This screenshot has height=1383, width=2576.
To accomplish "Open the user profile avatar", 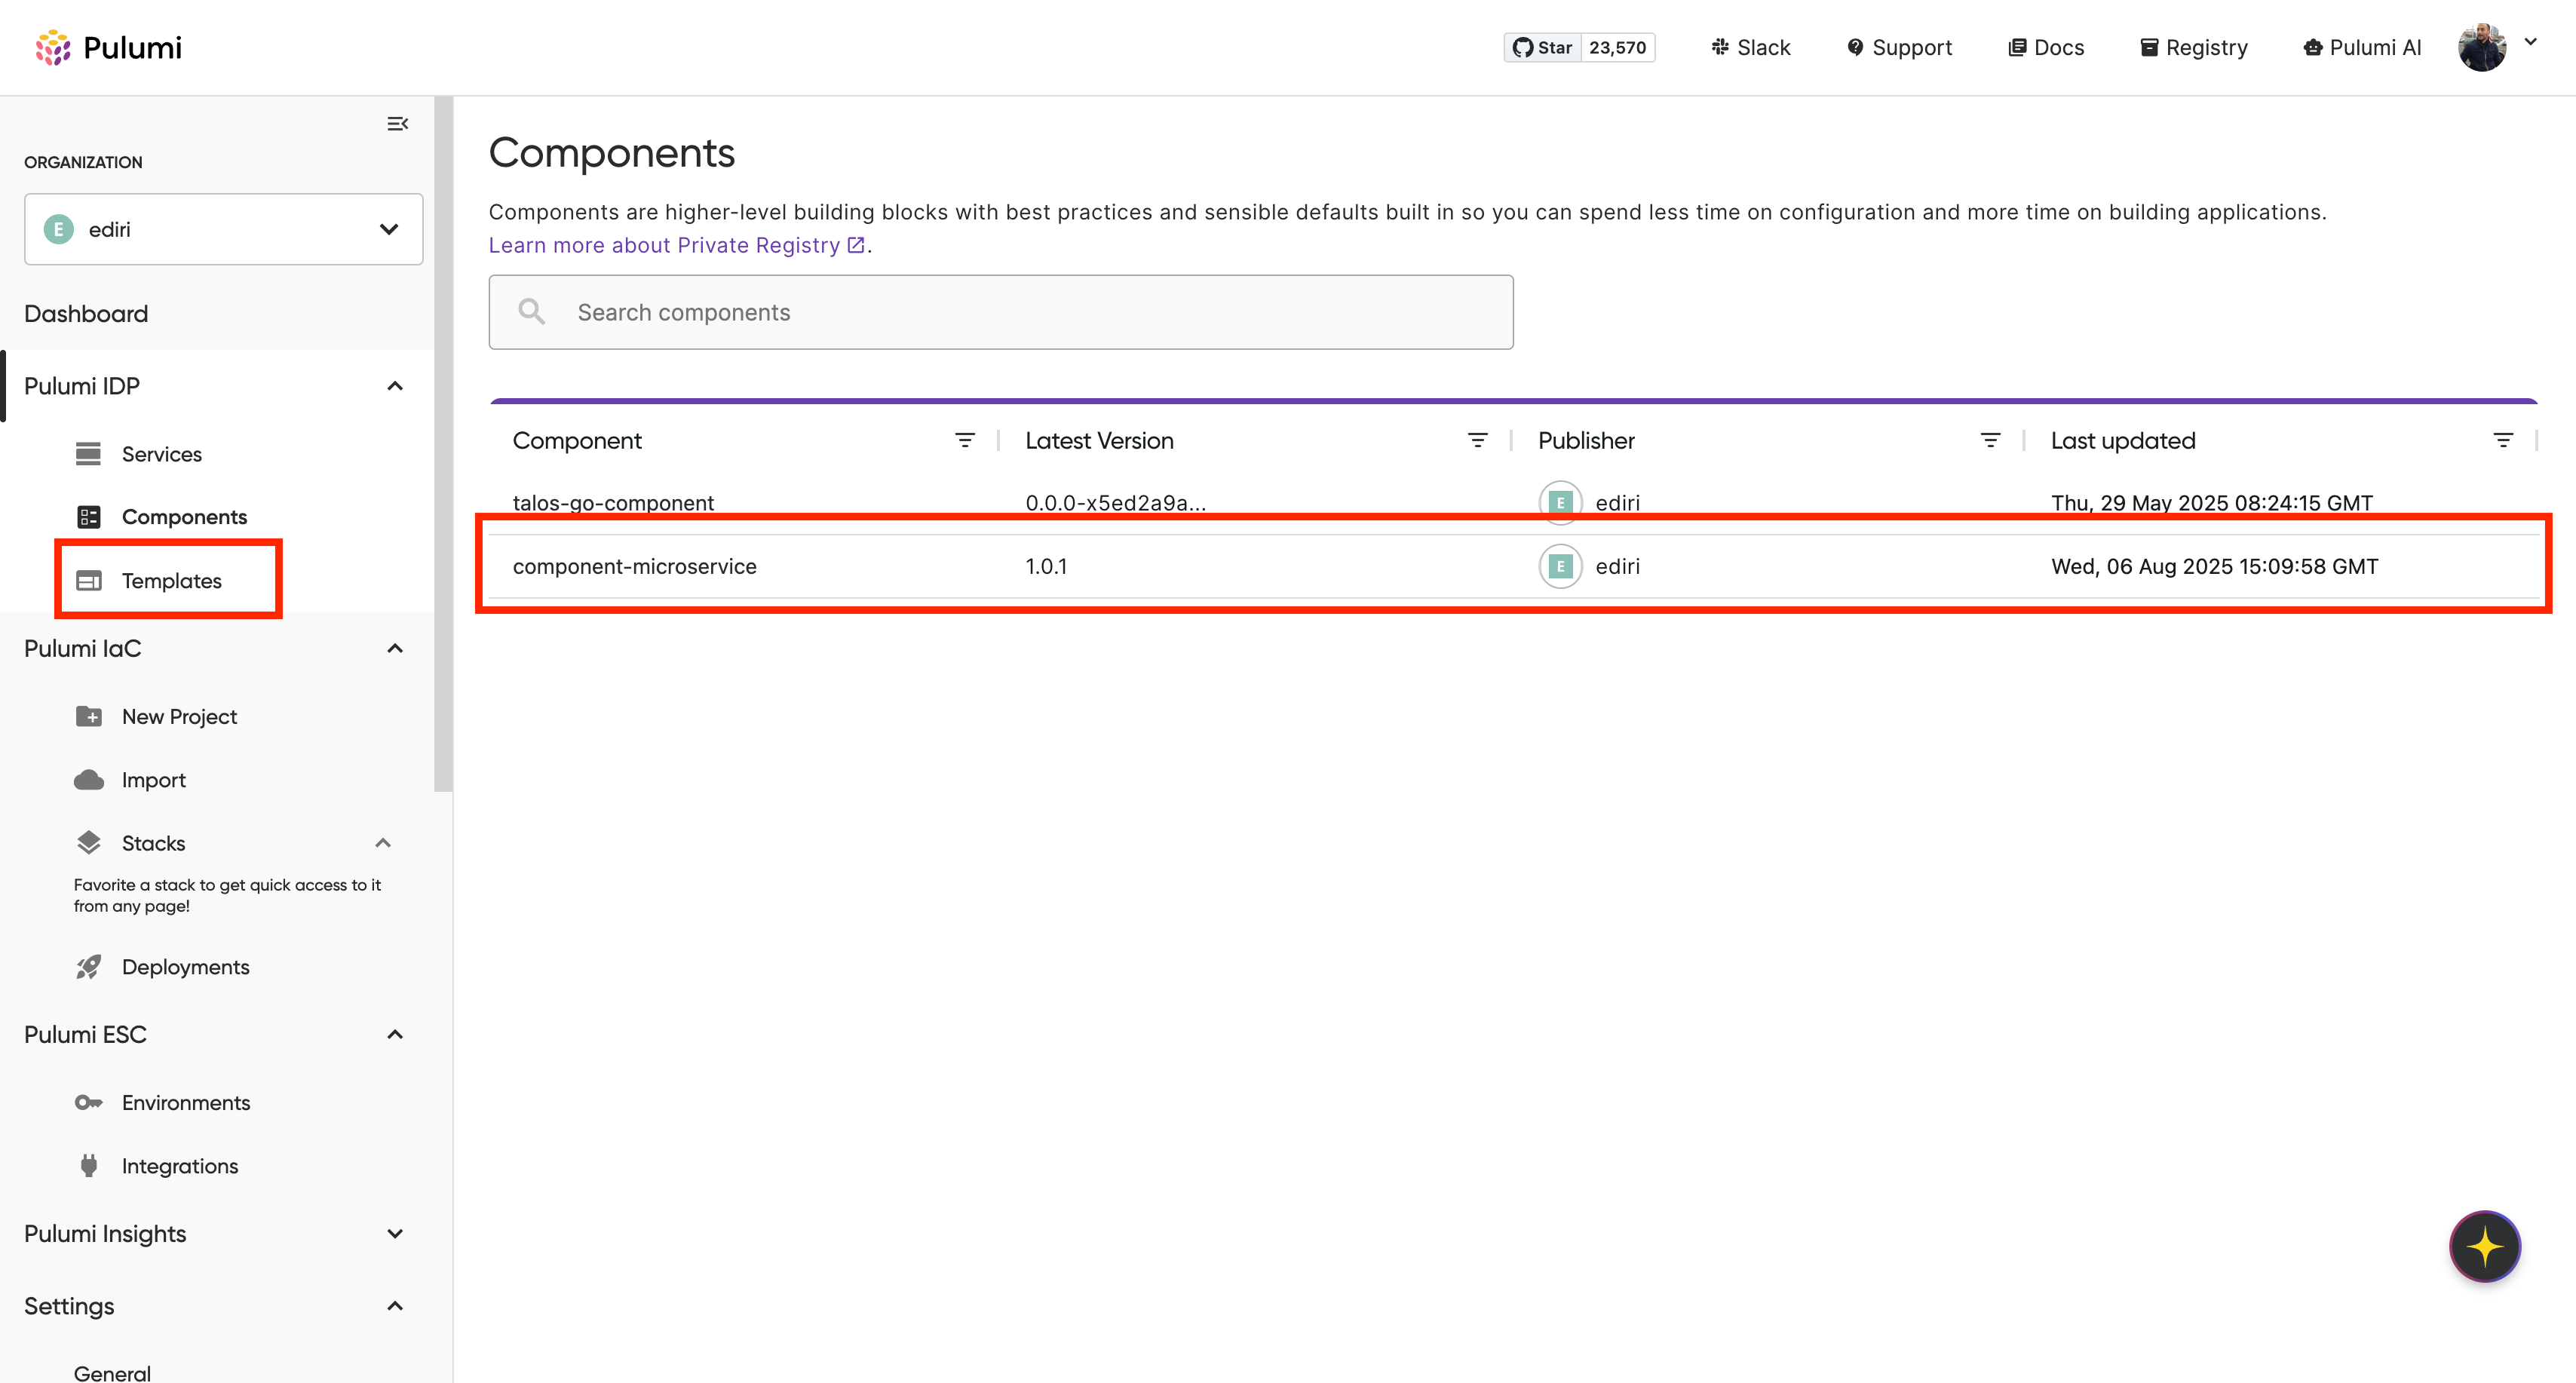I will 2482,47.
